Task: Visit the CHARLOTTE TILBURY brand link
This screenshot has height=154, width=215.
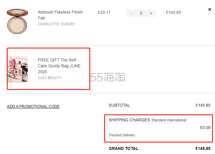Action: coord(57,24)
